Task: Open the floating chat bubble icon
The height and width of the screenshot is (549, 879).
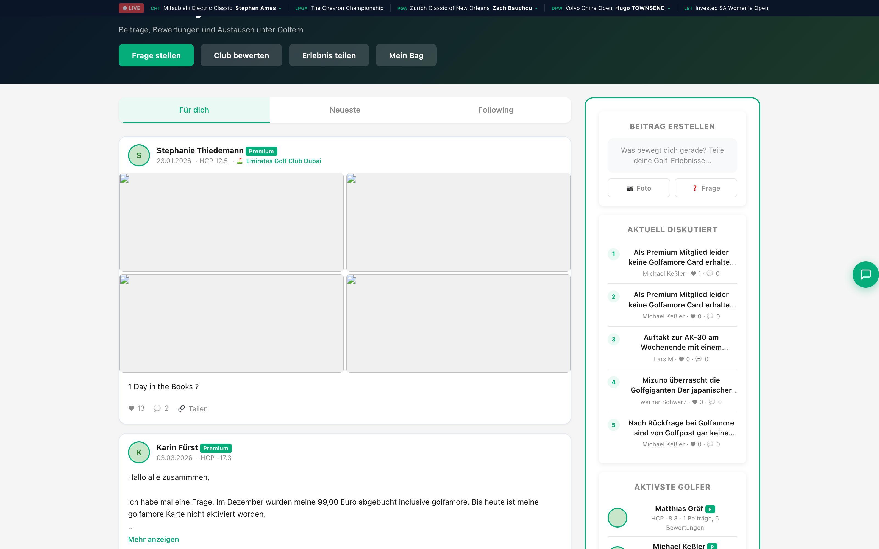Action: point(866,274)
